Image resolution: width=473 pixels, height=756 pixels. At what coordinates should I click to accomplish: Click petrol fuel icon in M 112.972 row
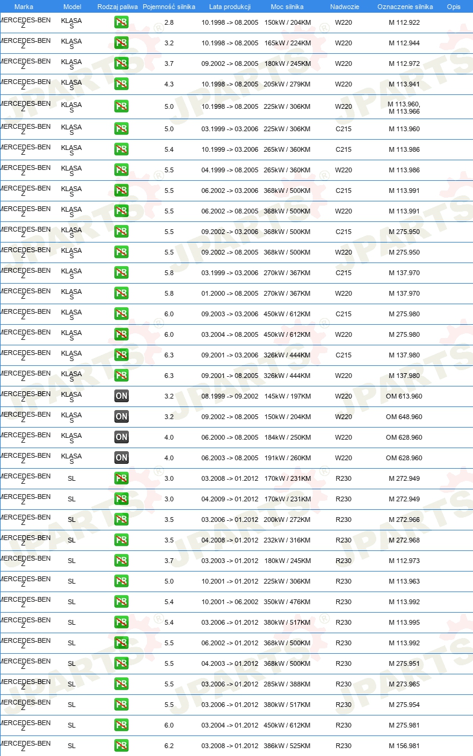[122, 64]
